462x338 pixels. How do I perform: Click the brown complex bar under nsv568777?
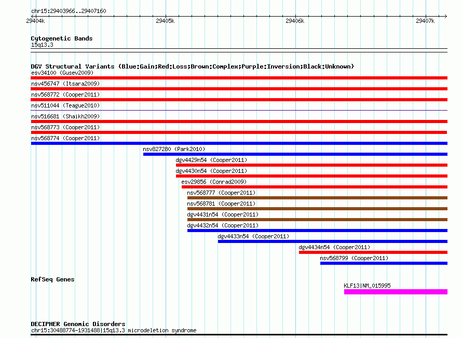click(x=317, y=198)
